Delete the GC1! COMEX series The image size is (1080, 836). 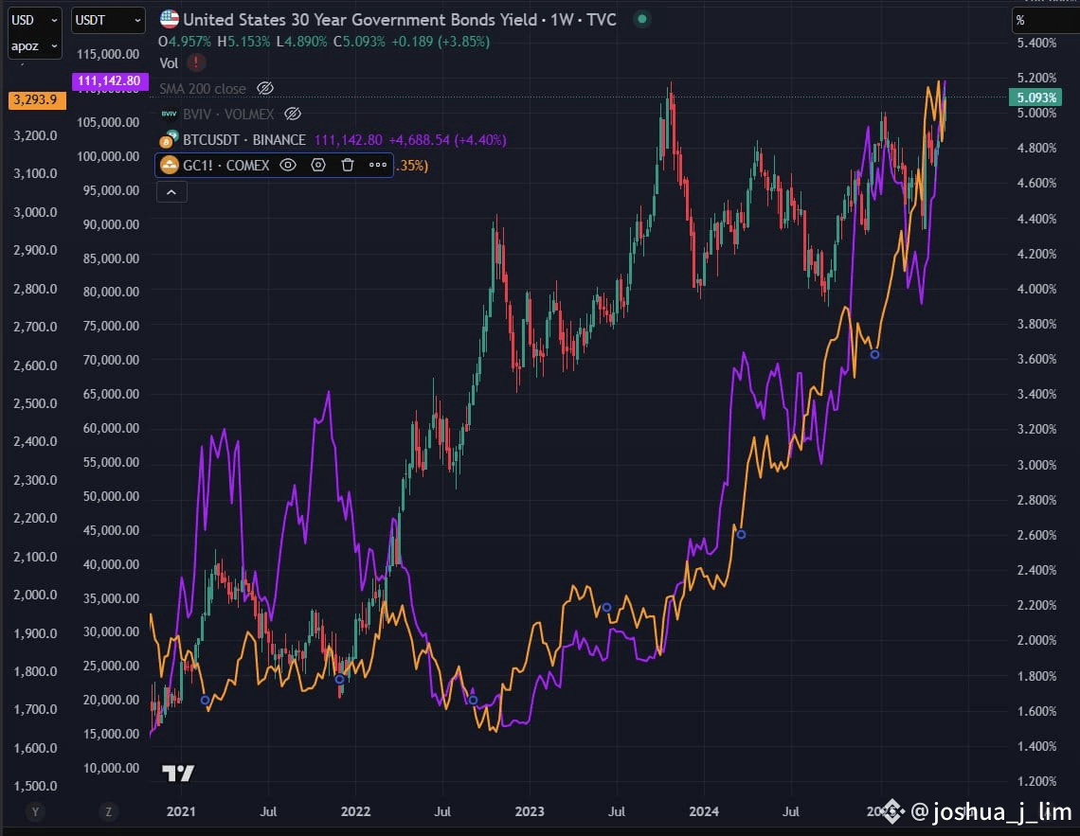coord(348,165)
